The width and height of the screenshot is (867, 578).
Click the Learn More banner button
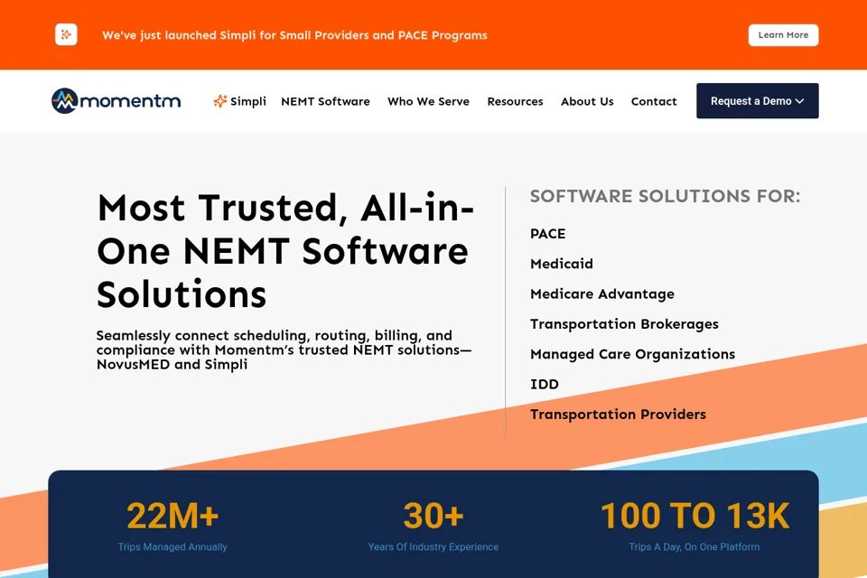click(783, 35)
